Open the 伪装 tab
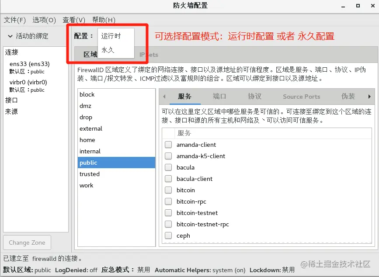379x277 pixels. (x=348, y=97)
